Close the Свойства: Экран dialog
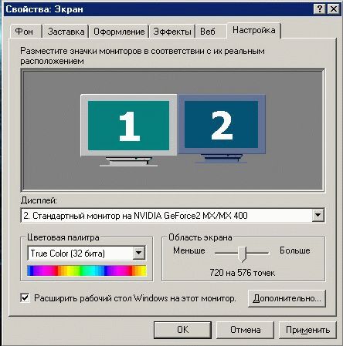343x346 pixels. pyautogui.click(x=334, y=9)
